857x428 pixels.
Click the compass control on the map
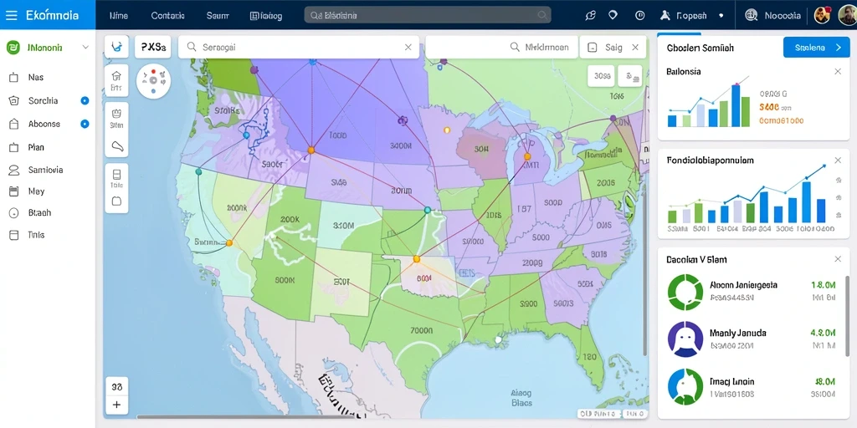(x=153, y=81)
